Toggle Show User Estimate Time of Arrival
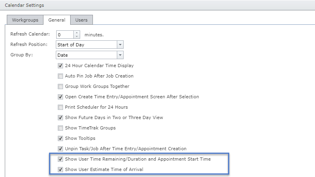The height and width of the screenshot is (177, 315). 61,169
